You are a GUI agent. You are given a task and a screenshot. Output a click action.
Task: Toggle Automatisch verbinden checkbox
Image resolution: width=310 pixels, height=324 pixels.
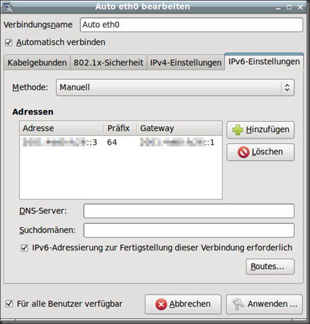click(9, 42)
